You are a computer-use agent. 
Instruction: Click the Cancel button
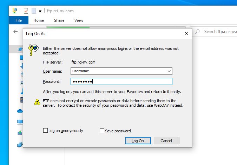166,141
